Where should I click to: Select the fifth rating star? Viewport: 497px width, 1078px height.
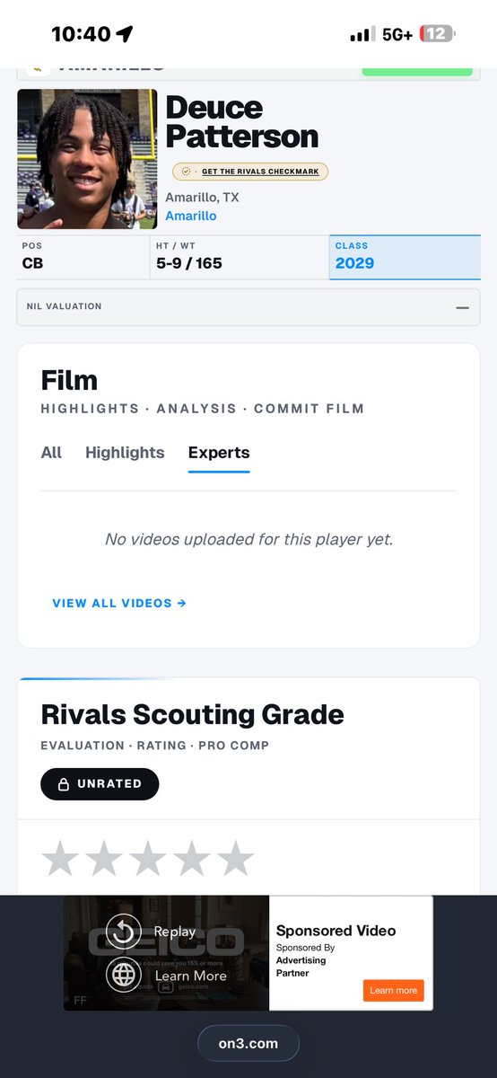coord(235,859)
